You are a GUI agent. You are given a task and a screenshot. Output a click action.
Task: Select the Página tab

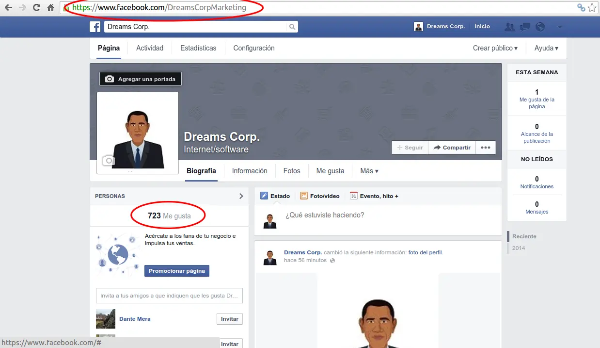pyautogui.click(x=109, y=48)
